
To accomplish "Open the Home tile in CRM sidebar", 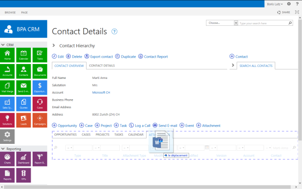I will 7,55.
